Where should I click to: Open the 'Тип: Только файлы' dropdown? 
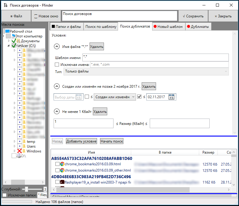(146, 72)
